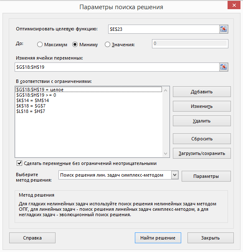Open solver Параметры options
Viewport: 243px width, 252px height.
pos(206,176)
